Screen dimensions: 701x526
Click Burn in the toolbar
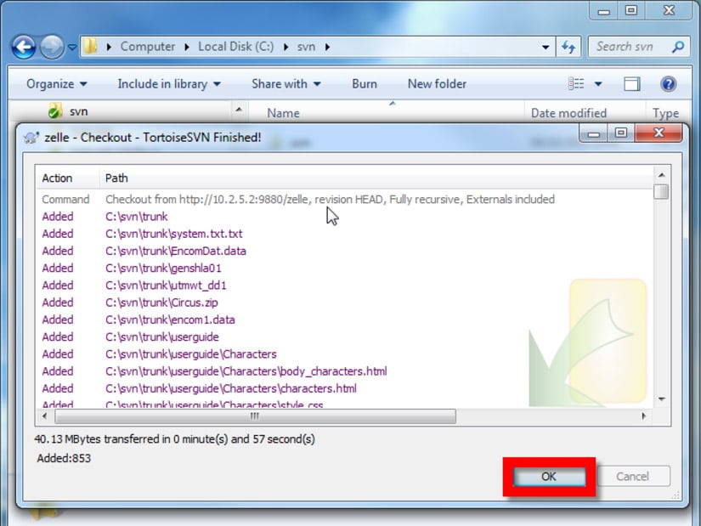coord(365,83)
